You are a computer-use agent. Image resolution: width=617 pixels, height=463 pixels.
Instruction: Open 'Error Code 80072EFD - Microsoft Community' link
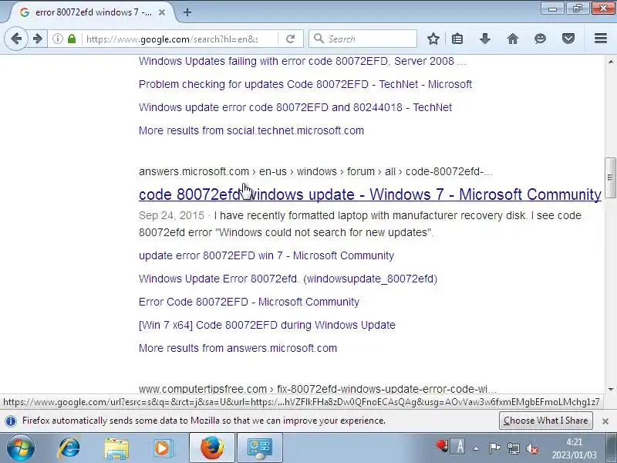point(249,302)
